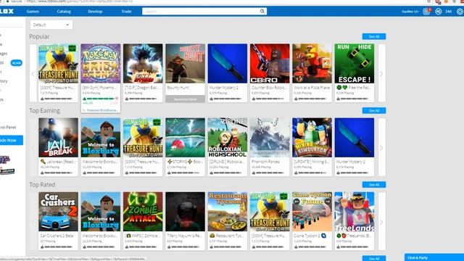Click the Robux balance 348

pos(449,12)
